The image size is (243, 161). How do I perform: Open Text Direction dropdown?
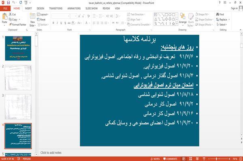pos(136,15)
